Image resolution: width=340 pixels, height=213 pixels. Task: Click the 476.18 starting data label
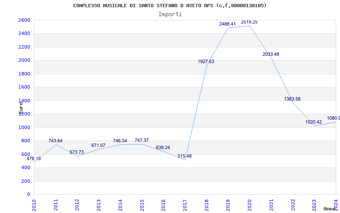34,158
